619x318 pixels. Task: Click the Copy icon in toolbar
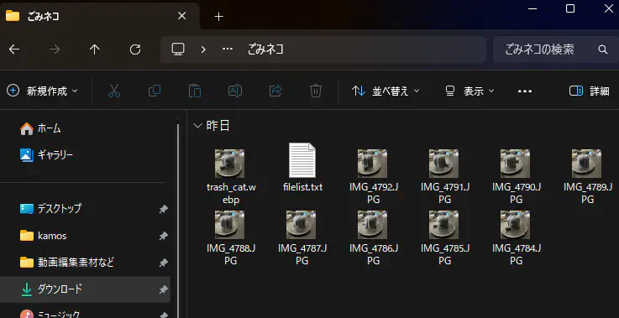click(x=155, y=91)
